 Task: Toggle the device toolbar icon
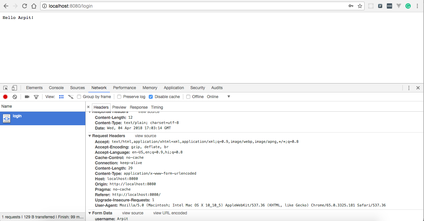(14, 88)
